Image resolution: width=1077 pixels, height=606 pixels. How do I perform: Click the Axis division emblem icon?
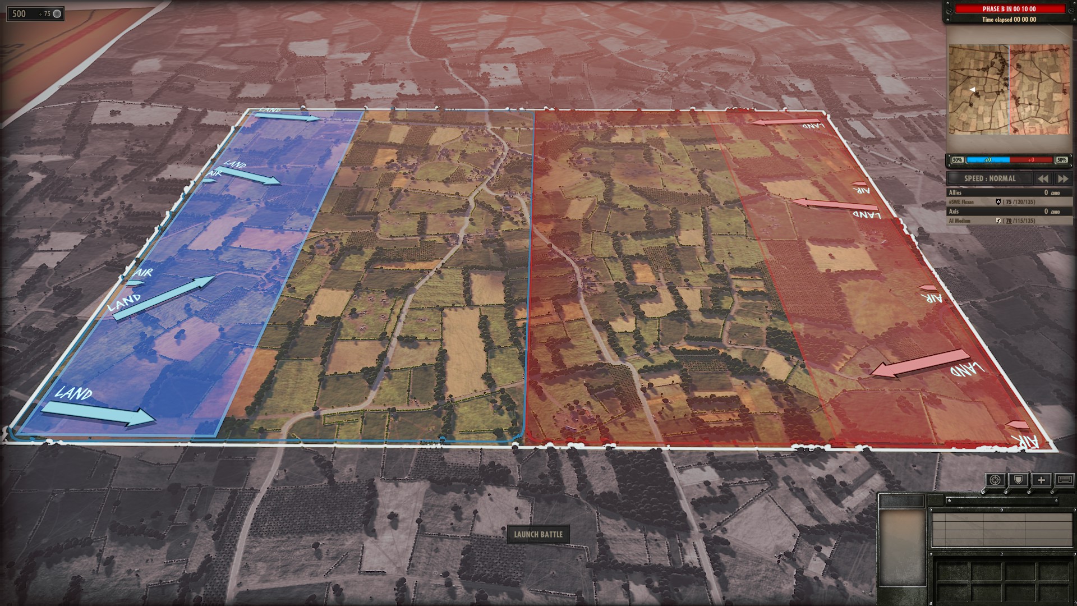click(998, 221)
